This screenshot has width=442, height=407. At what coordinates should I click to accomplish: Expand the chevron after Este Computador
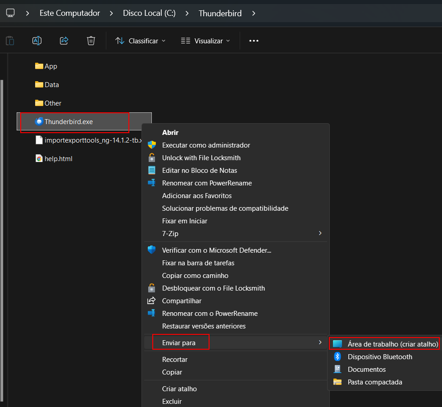click(x=111, y=13)
